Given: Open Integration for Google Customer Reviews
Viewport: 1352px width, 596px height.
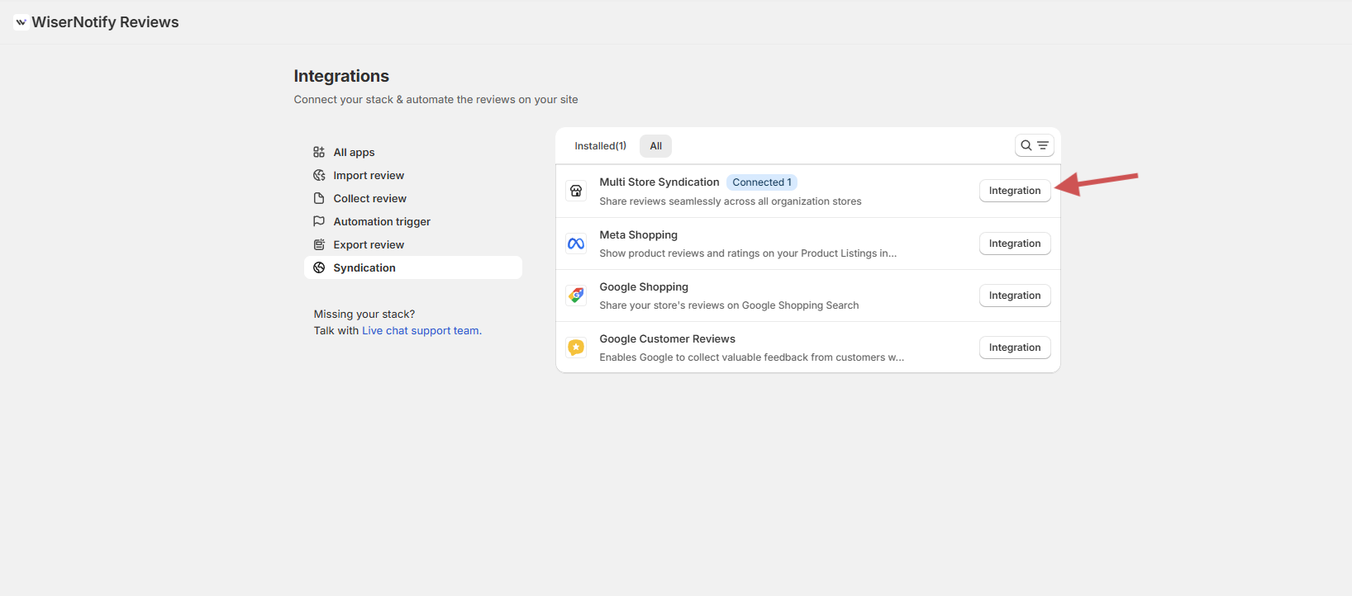Looking at the screenshot, I should tap(1014, 348).
